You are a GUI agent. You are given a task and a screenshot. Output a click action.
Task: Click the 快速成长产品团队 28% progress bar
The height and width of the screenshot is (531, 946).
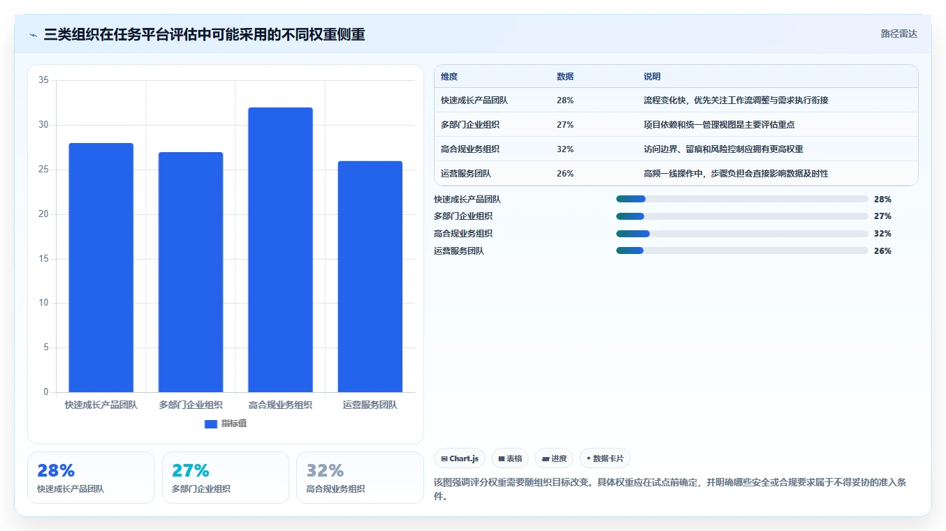[x=742, y=199]
